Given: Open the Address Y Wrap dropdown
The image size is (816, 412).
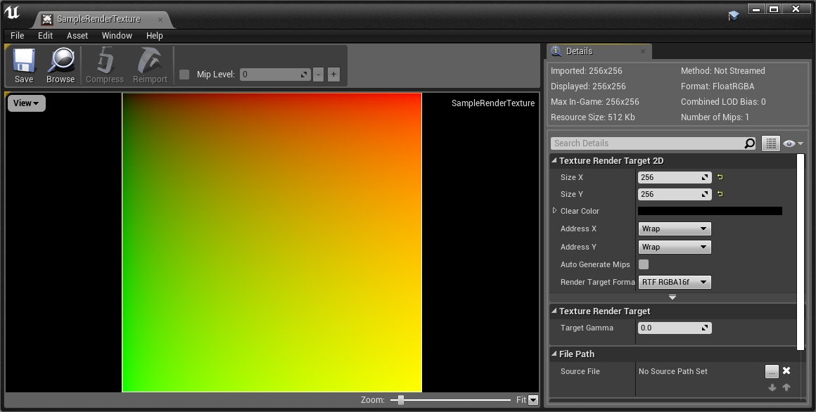Looking at the screenshot, I should point(675,247).
